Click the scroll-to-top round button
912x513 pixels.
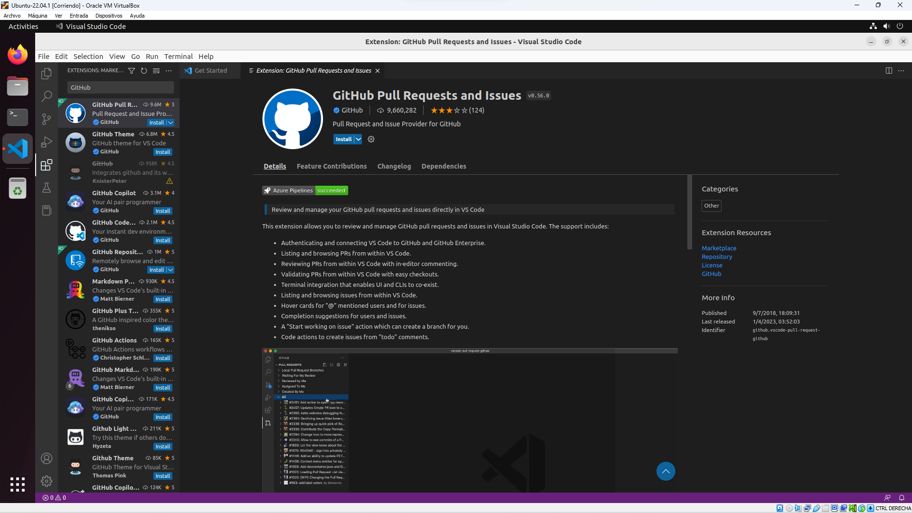point(665,471)
